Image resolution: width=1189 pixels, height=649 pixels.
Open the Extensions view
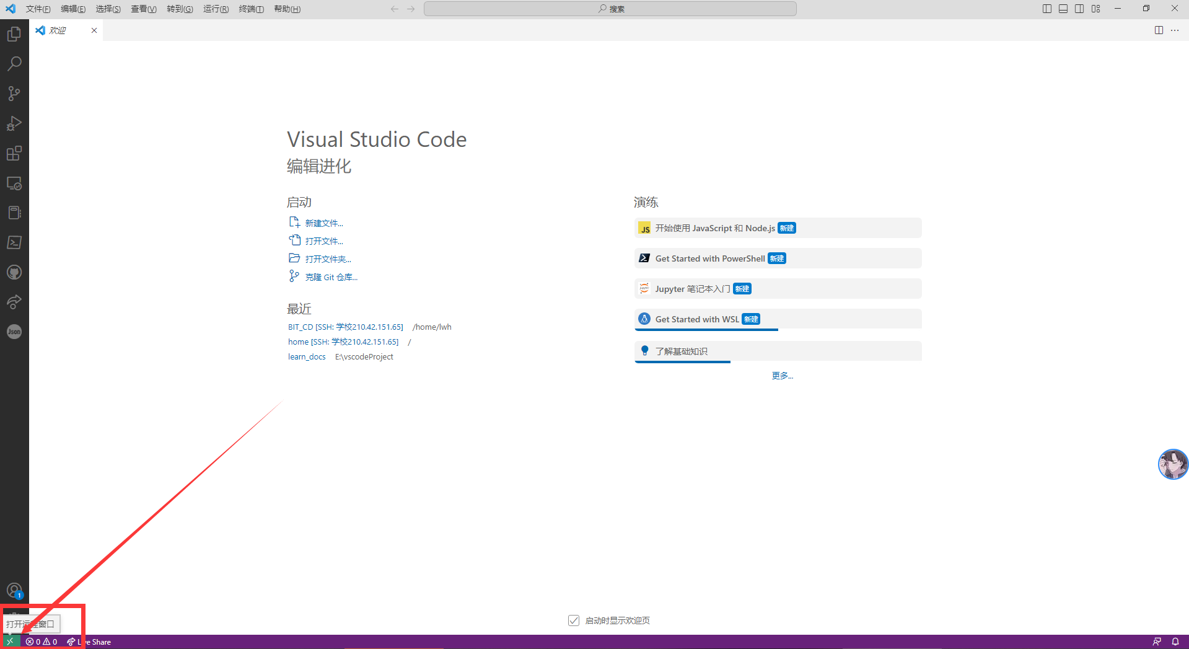pos(14,153)
